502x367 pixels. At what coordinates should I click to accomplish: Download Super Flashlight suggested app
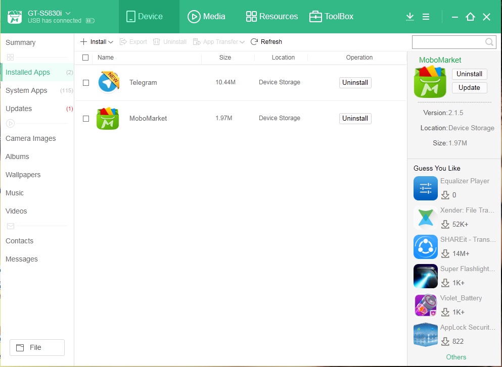445,283
